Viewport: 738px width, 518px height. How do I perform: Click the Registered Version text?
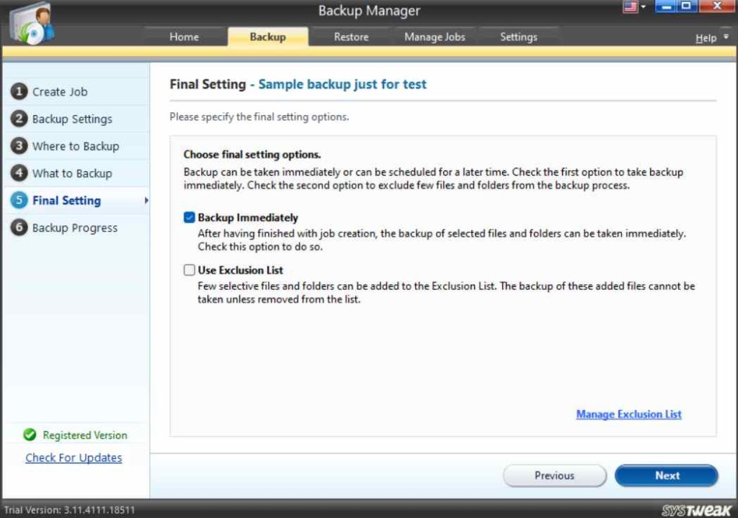(85, 435)
